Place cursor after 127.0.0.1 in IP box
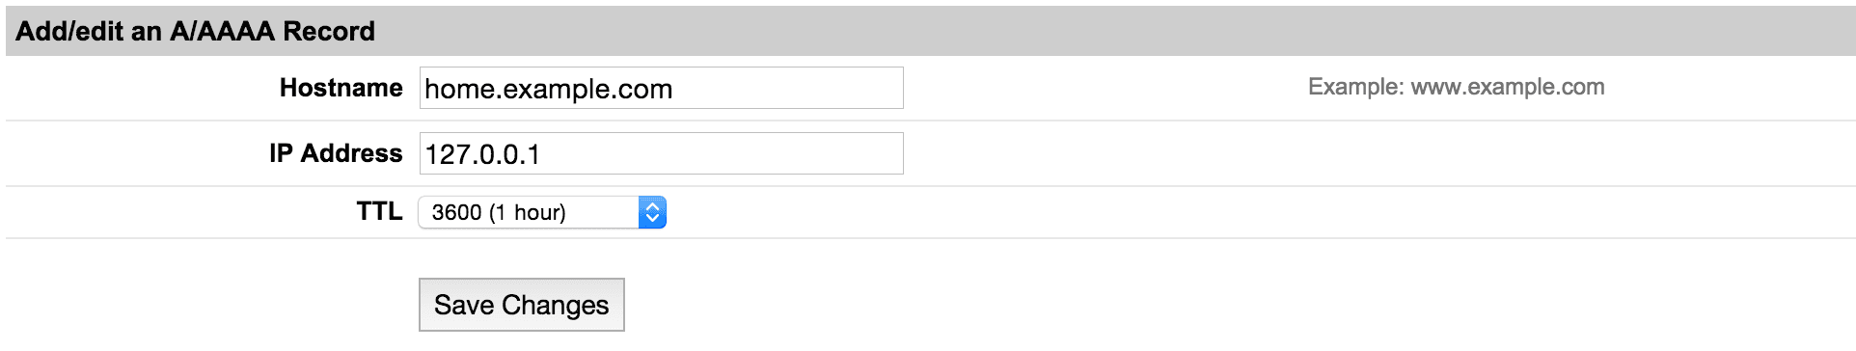 point(543,154)
